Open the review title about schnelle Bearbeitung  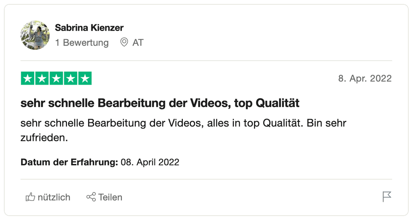tap(160, 103)
